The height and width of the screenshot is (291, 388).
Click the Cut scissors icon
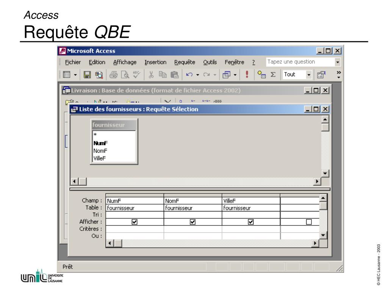[x=151, y=75]
